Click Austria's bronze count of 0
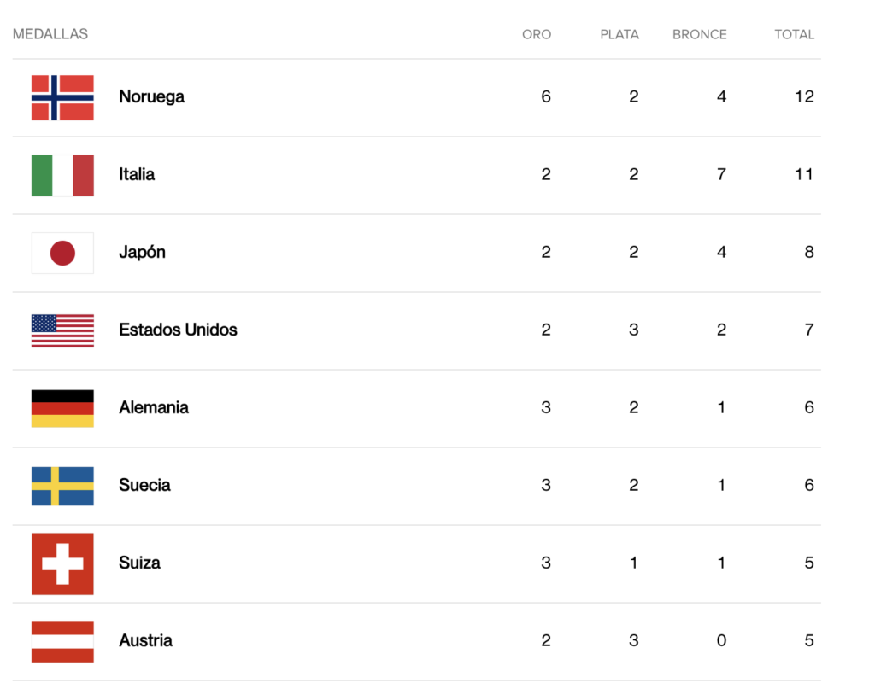 [721, 641]
